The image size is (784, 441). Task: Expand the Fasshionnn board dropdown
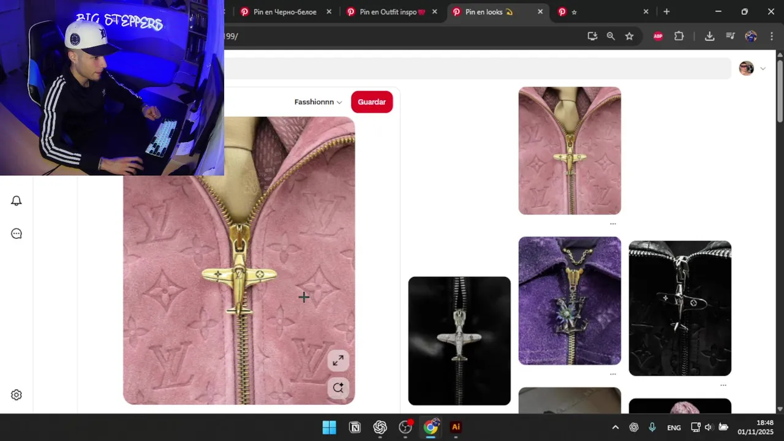pyautogui.click(x=318, y=102)
